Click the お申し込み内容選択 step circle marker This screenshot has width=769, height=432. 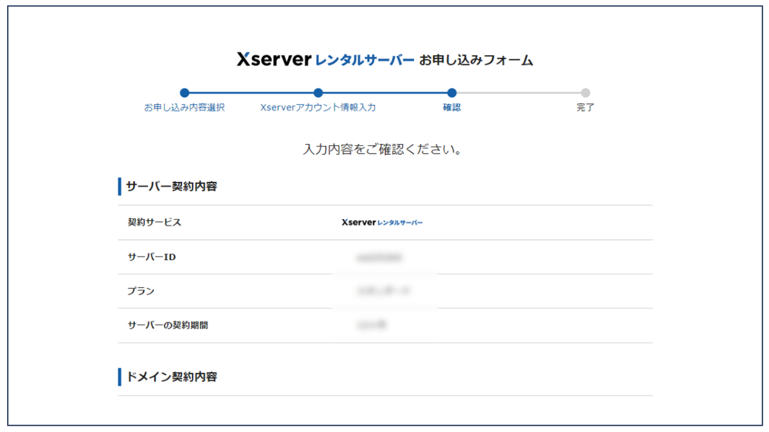coord(185,93)
